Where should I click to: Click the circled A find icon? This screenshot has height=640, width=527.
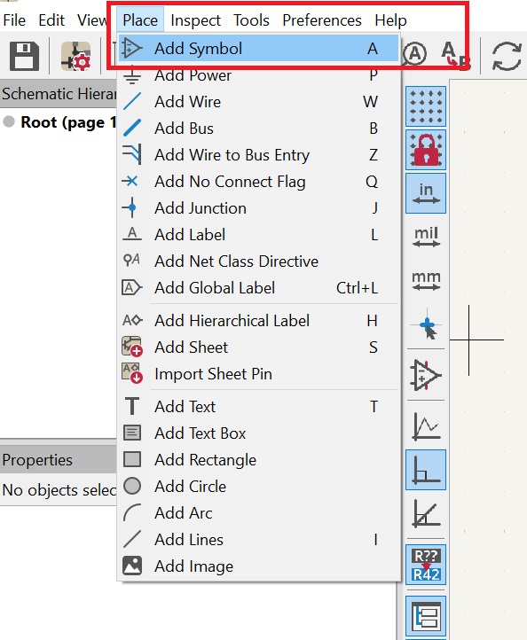click(414, 53)
